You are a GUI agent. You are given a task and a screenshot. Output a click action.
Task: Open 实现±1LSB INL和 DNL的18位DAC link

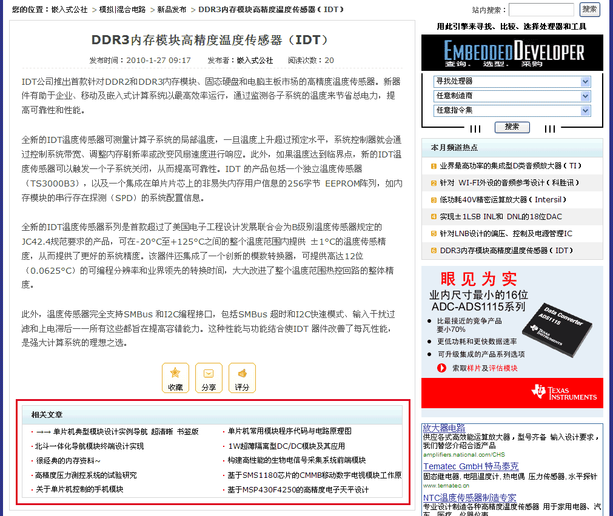(501, 217)
